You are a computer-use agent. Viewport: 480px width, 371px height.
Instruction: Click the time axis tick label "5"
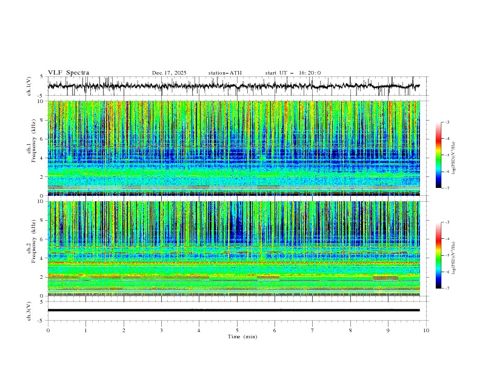[x=237, y=330]
